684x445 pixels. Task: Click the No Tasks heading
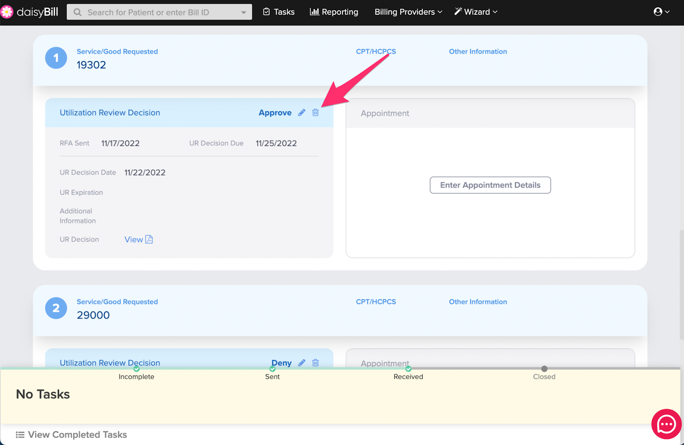(43, 394)
